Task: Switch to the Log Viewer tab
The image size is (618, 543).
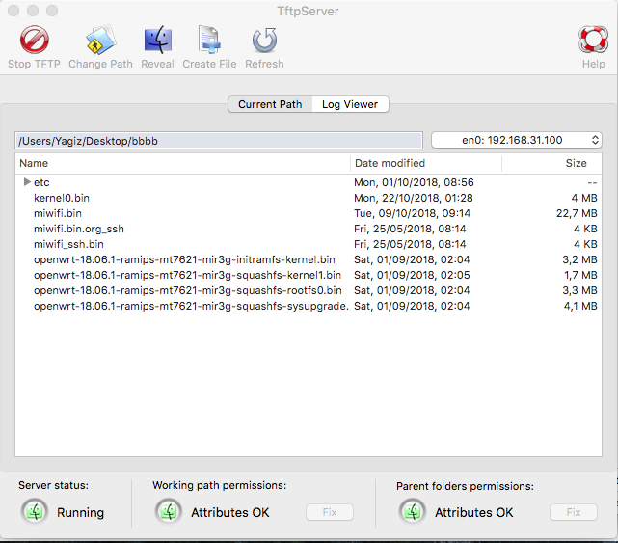Action: pyautogui.click(x=350, y=104)
